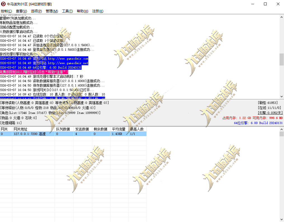Click log pane scroll up arrow
This screenshot has width=284, height=222.
click(x=281, y=17)
